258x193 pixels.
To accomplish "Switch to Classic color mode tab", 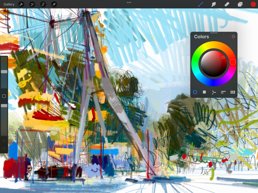I will click(204, 92).
